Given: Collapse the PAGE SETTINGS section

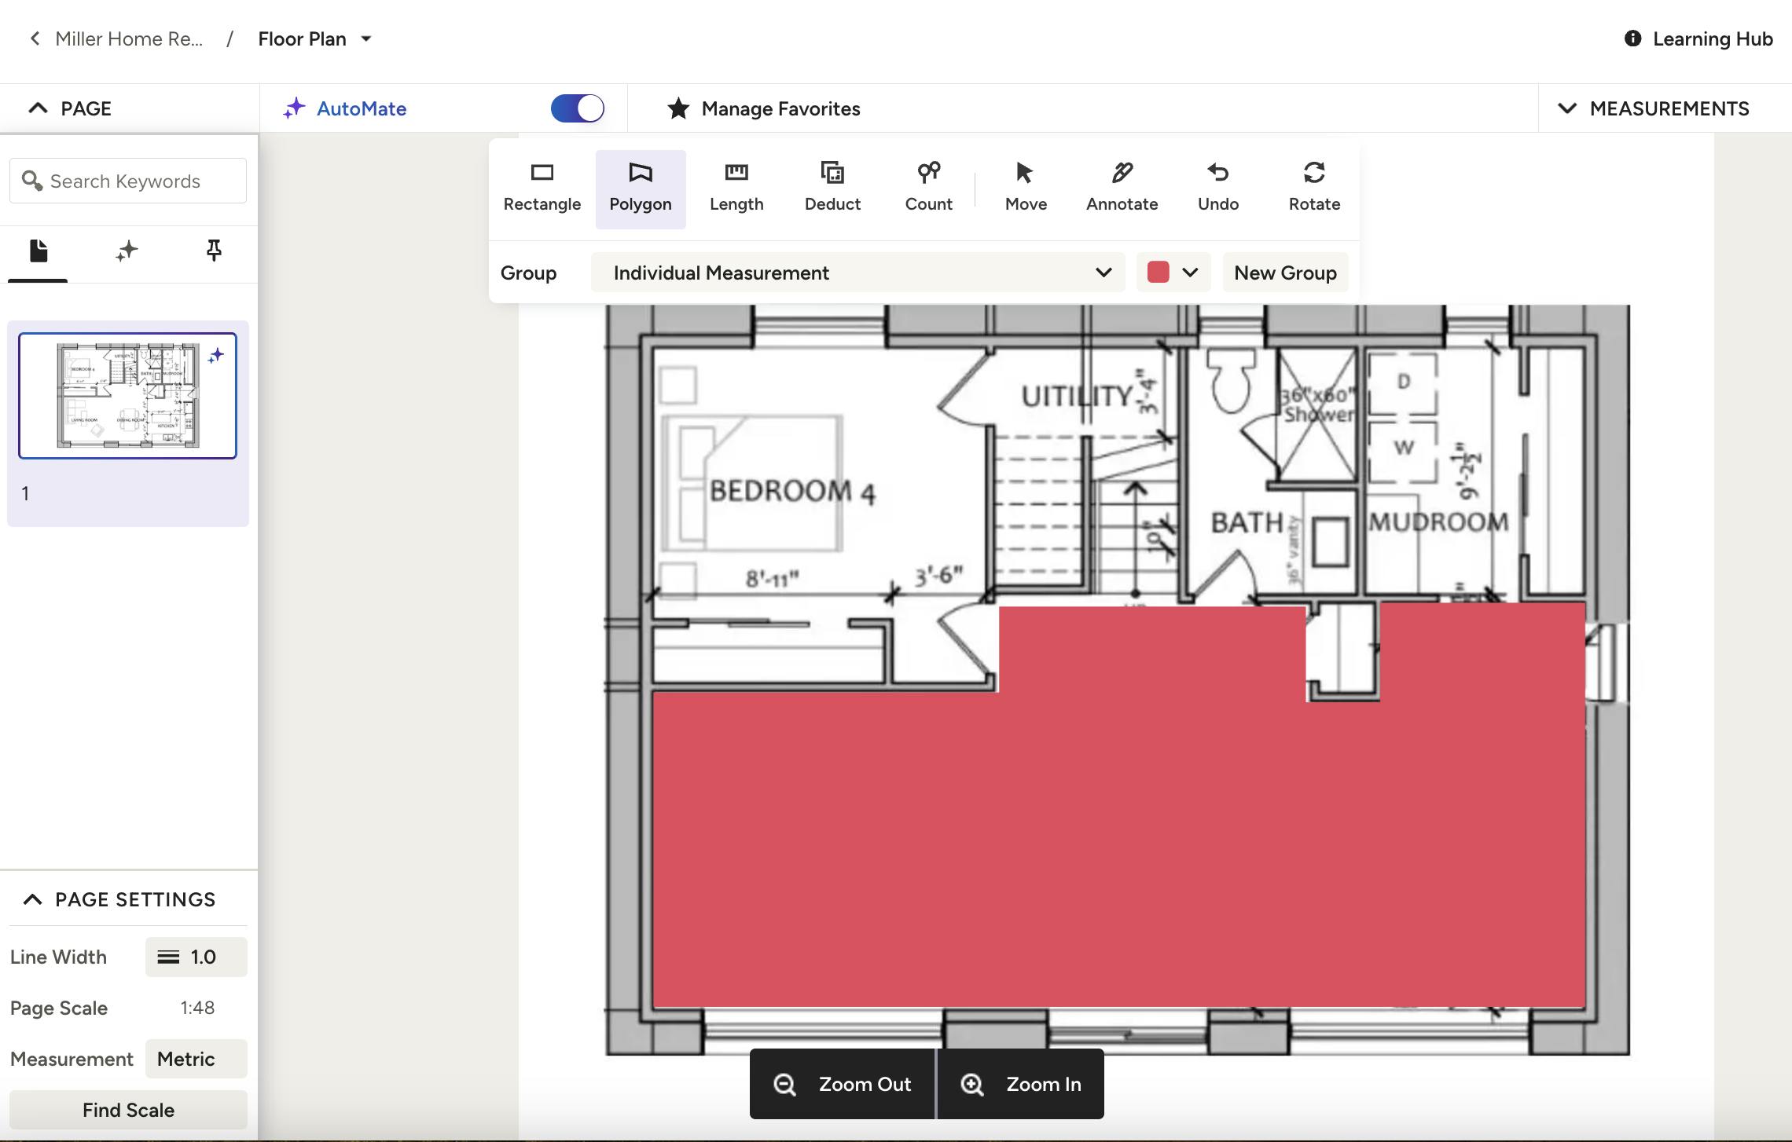Looking at the screenshot, I should coord(33,899).
